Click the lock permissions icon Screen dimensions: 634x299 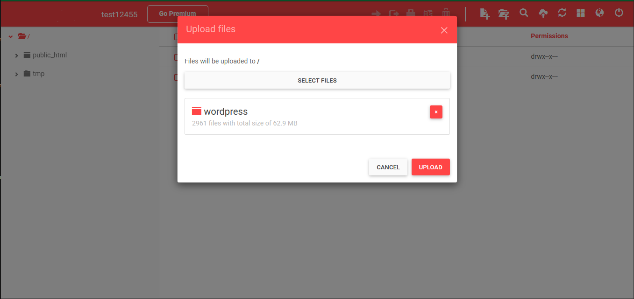click(x=411, y=13)
